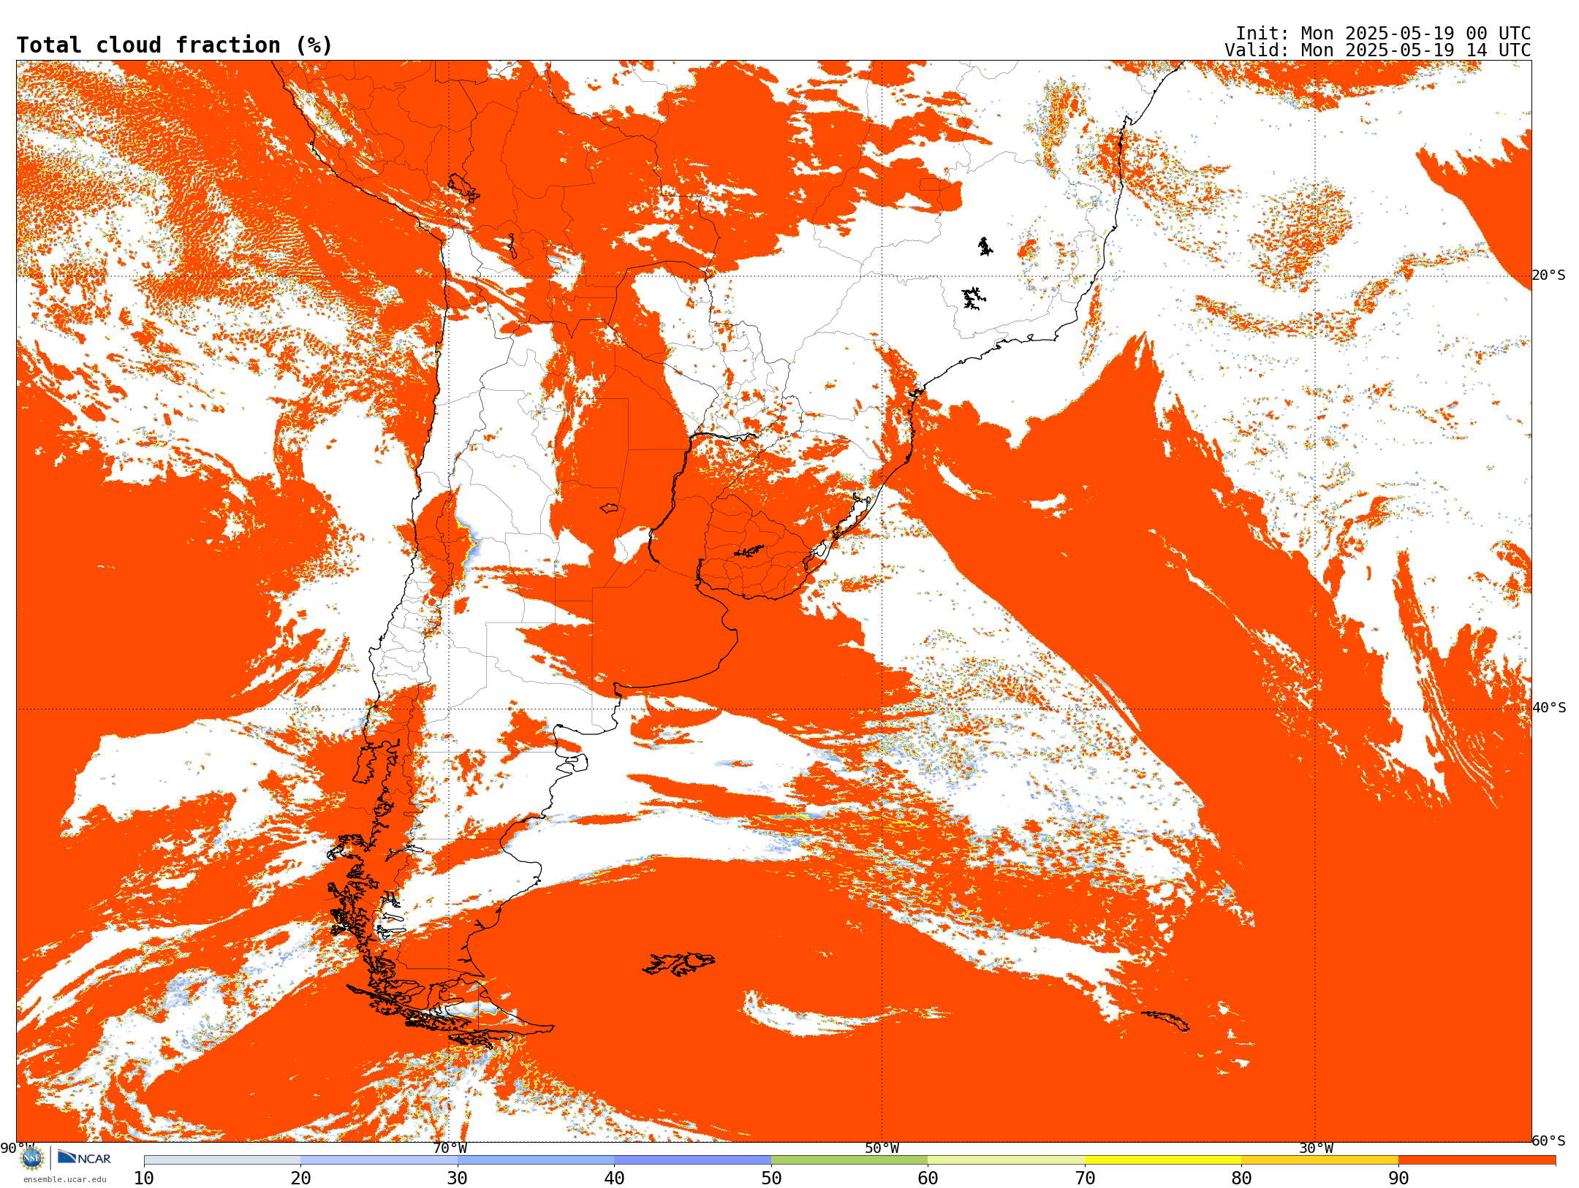The image size is (1579, 1188).
Task: Click the 40–50 periwinkle colorbar segment
Action: pos(692,1160)
